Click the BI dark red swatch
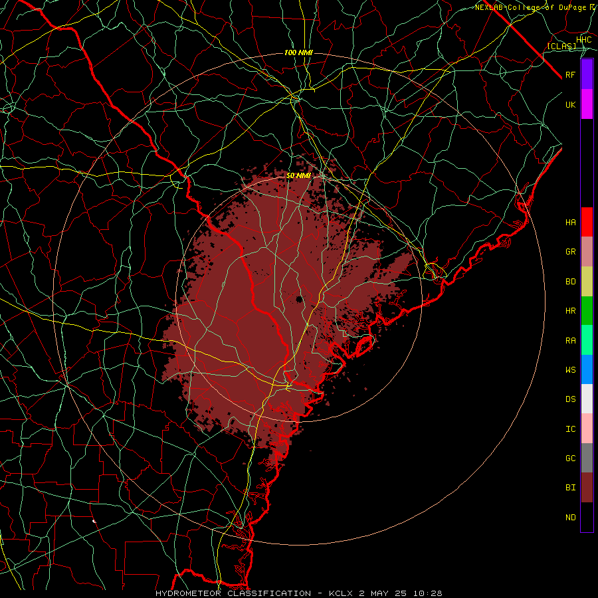 coord(587,488)
